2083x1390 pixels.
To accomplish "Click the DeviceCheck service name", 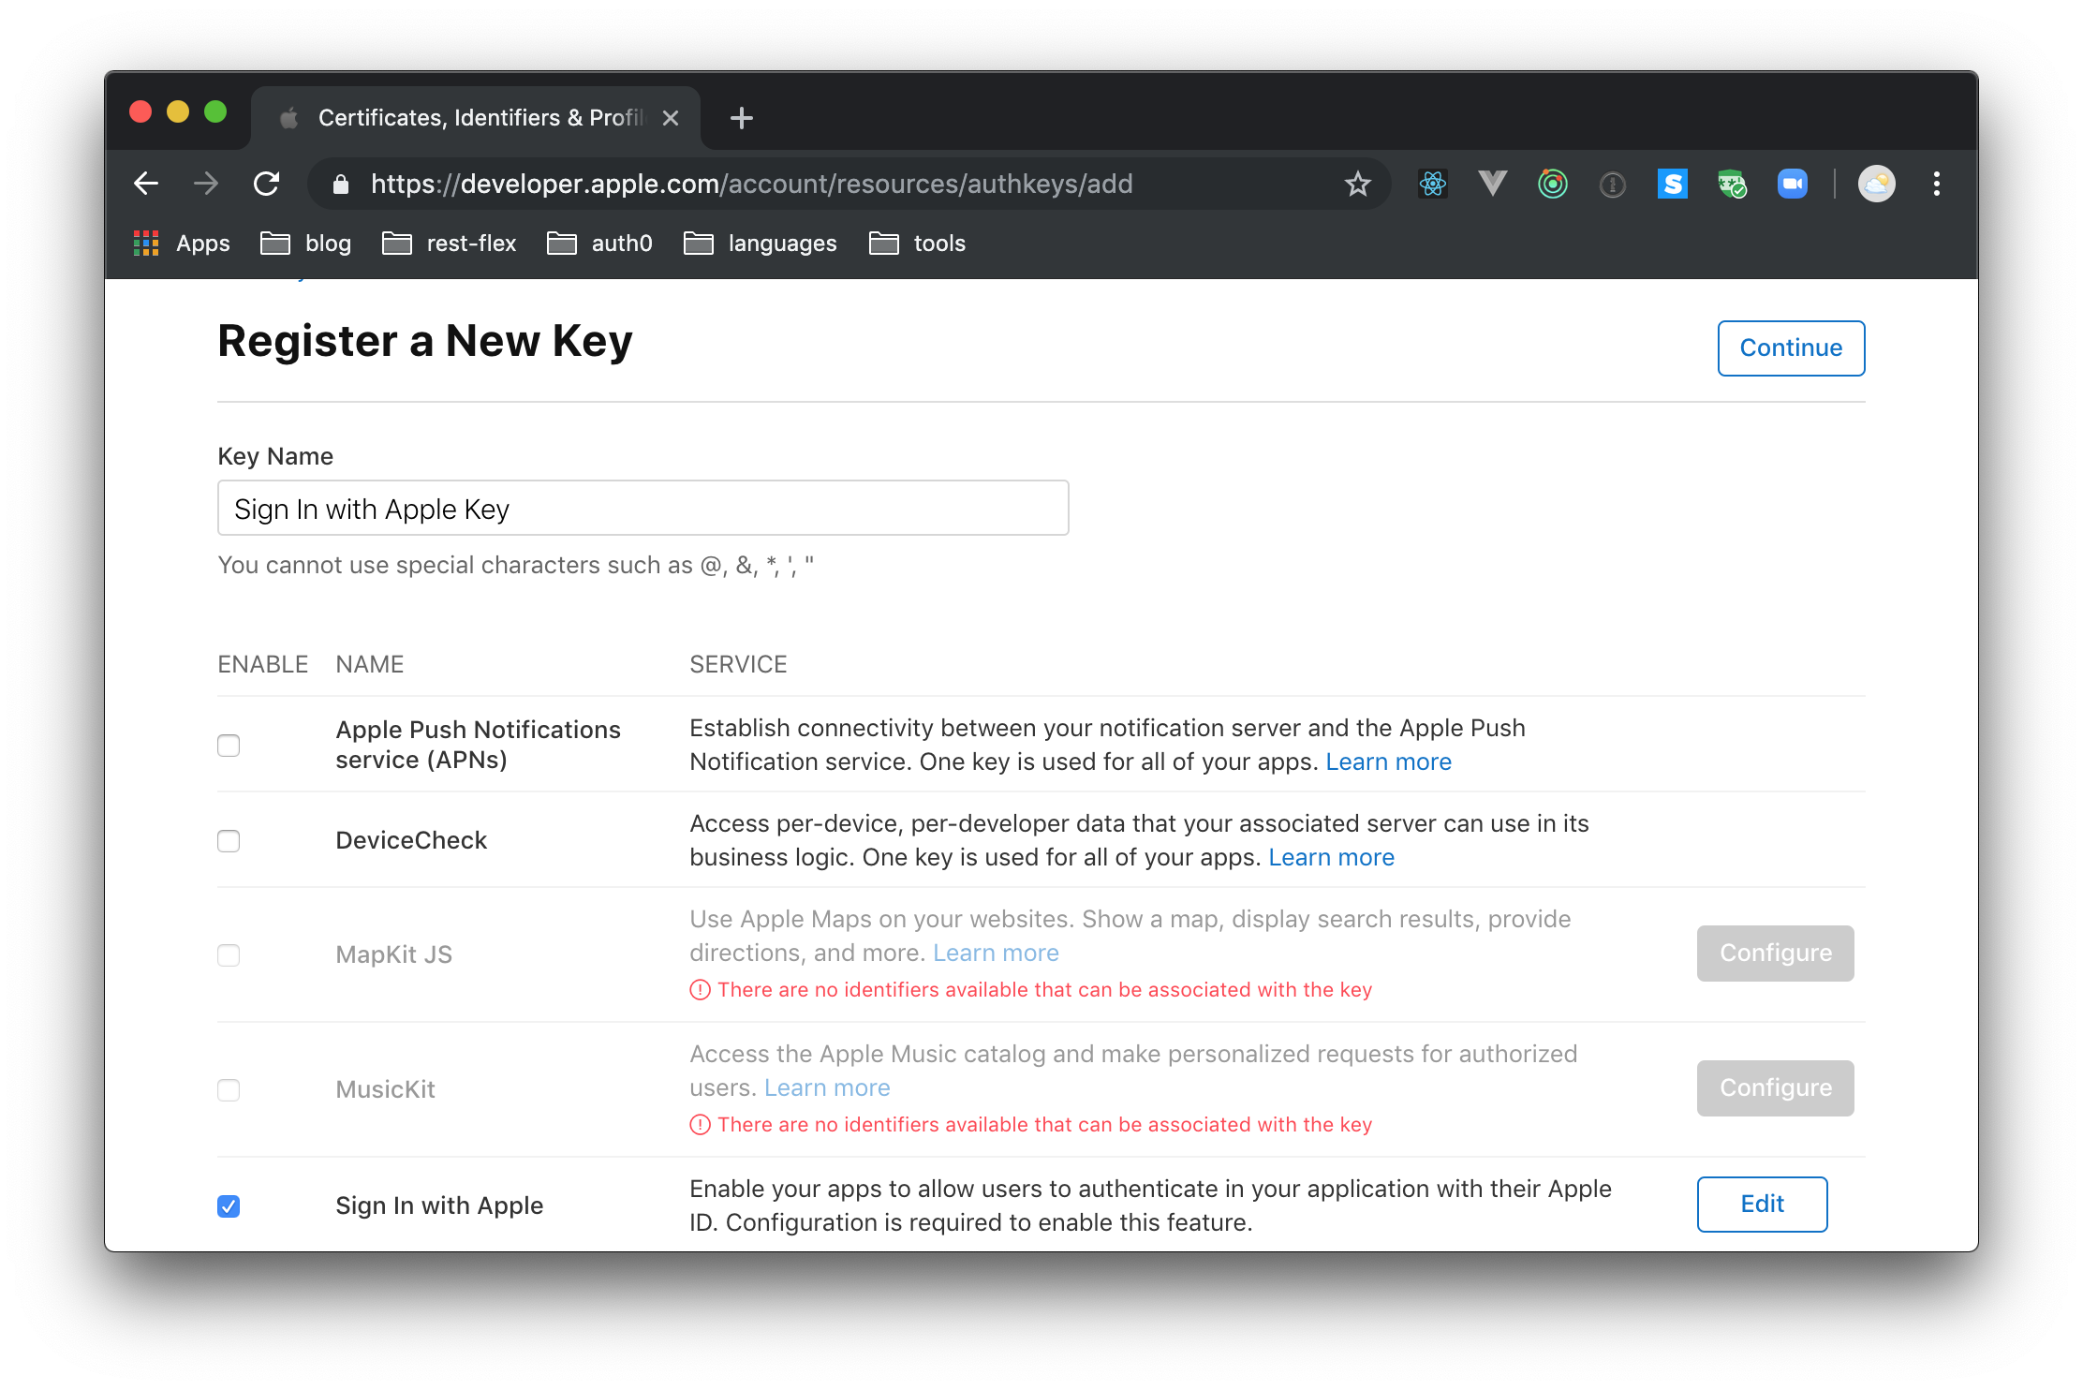I will pyautogui.click(x=411, y=841).
